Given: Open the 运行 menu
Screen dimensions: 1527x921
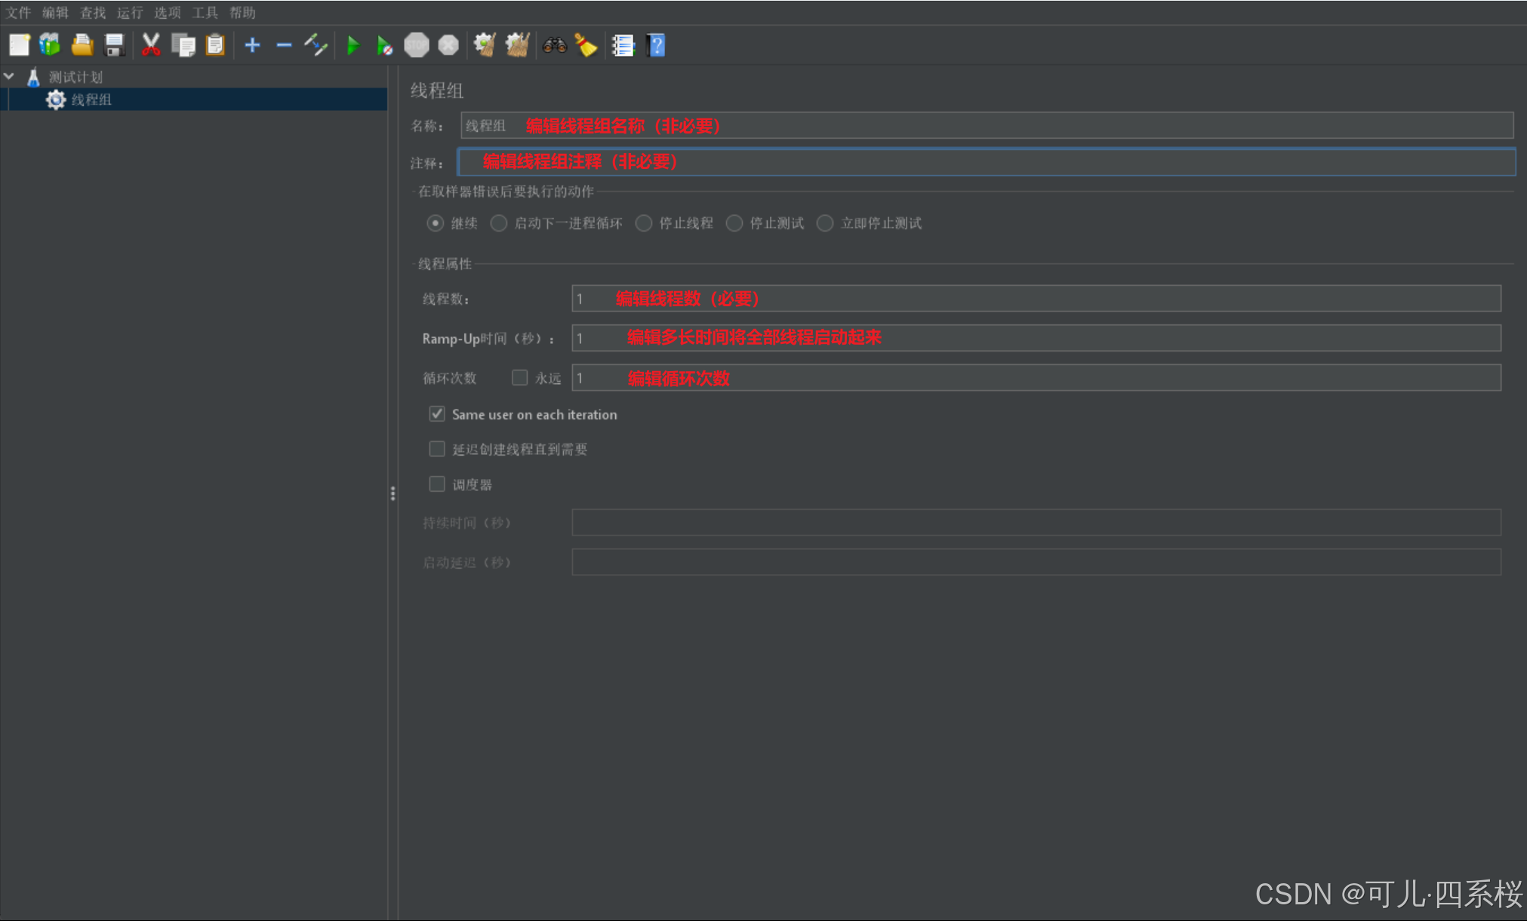Looking at the screenshot, I should click(130, 13).
